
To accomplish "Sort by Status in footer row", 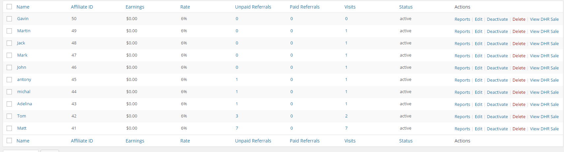I will click(x=406, y=141).
